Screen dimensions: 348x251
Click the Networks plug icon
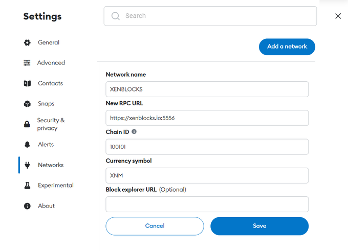click(x=27, y=165)
